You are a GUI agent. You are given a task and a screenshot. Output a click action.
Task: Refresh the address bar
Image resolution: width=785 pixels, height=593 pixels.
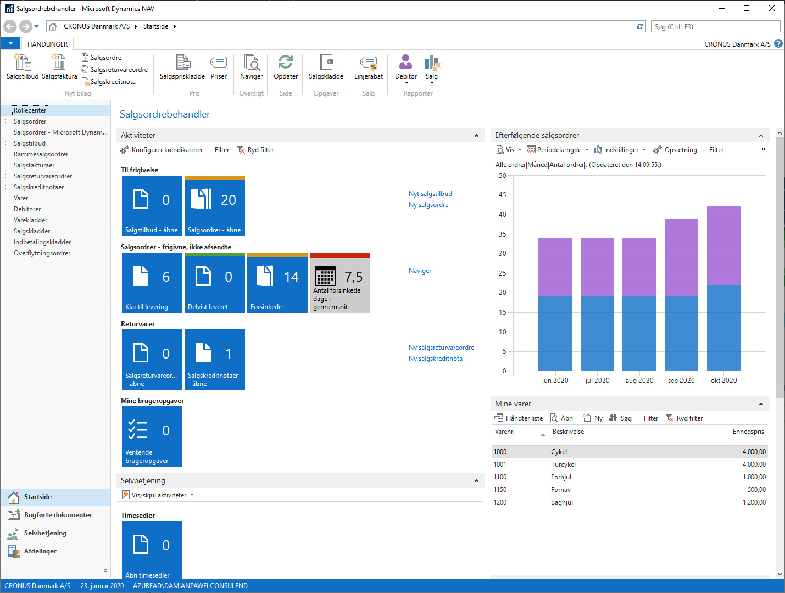[x=640, y=26]
